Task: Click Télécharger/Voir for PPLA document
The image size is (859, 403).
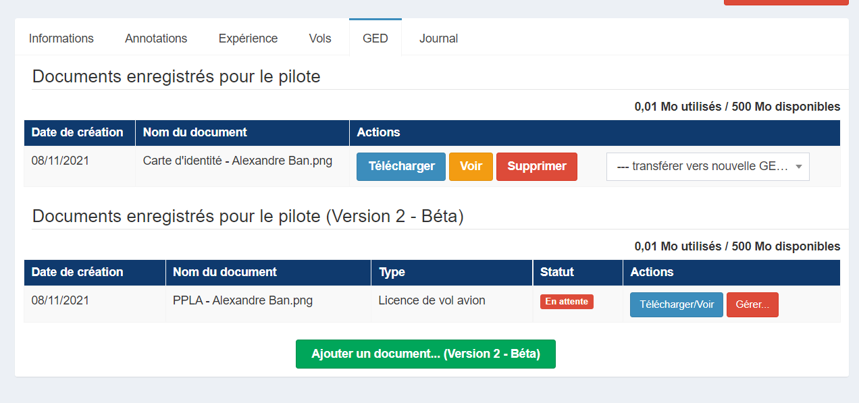Action: coord(677,304)
